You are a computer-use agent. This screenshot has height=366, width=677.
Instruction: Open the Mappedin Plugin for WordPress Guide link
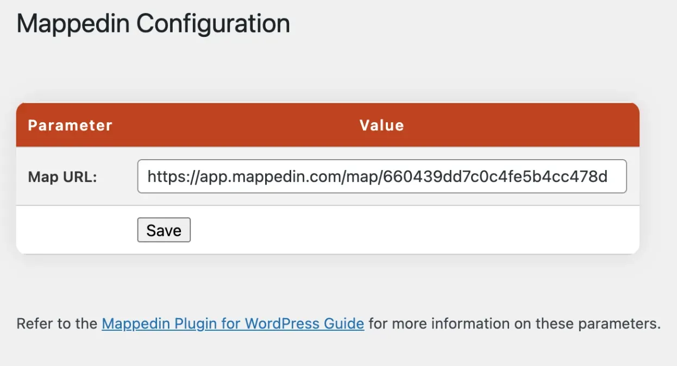[233, 324]
